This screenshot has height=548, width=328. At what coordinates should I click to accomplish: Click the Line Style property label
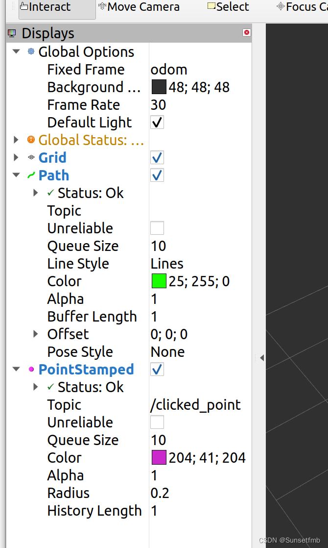tap(78, 264)
